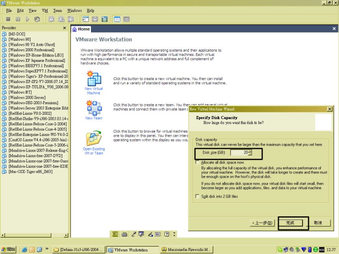
Task: Click the New Virtual Machine link text
Action: coord(94,91)
